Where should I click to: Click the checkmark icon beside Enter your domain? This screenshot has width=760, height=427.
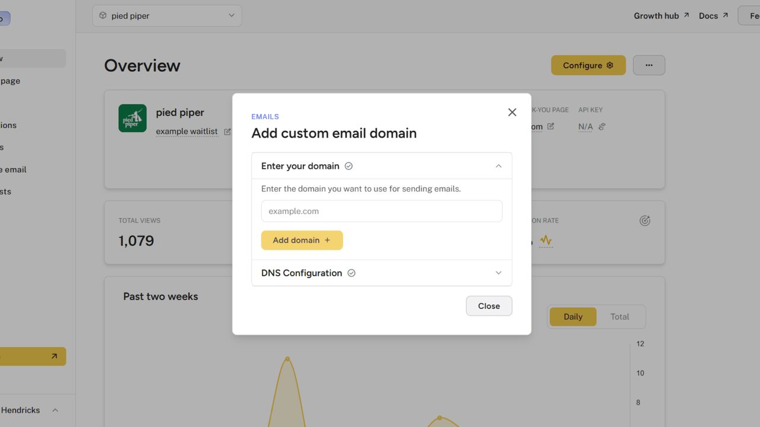tap(349, 166)
